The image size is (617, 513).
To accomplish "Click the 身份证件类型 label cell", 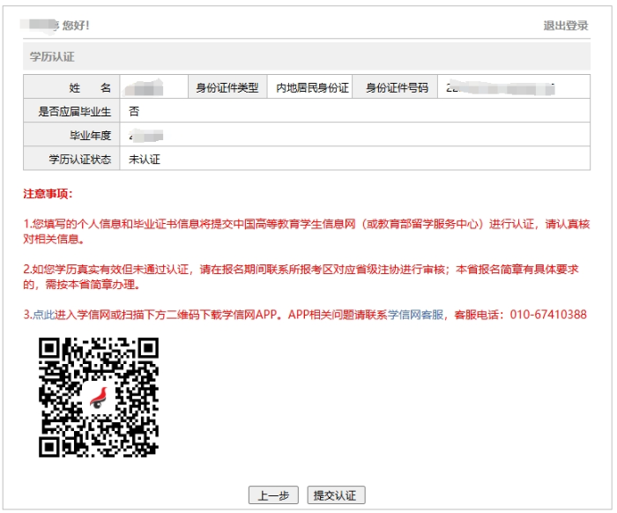I will pyautogui.click(x=227, y=88).
